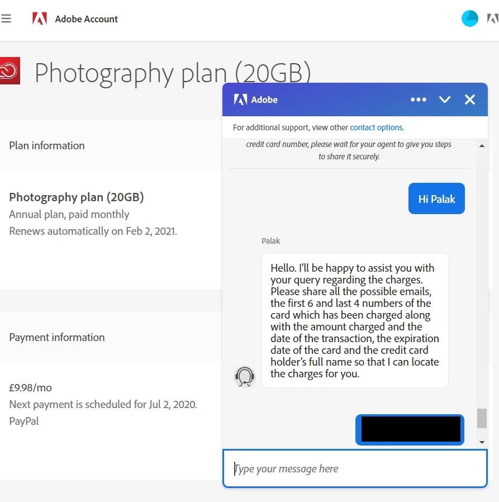Image resolution: width=499 pixels, height=502 pixels.
Task: Open the contact options link
Action: (x=377, y=127)
